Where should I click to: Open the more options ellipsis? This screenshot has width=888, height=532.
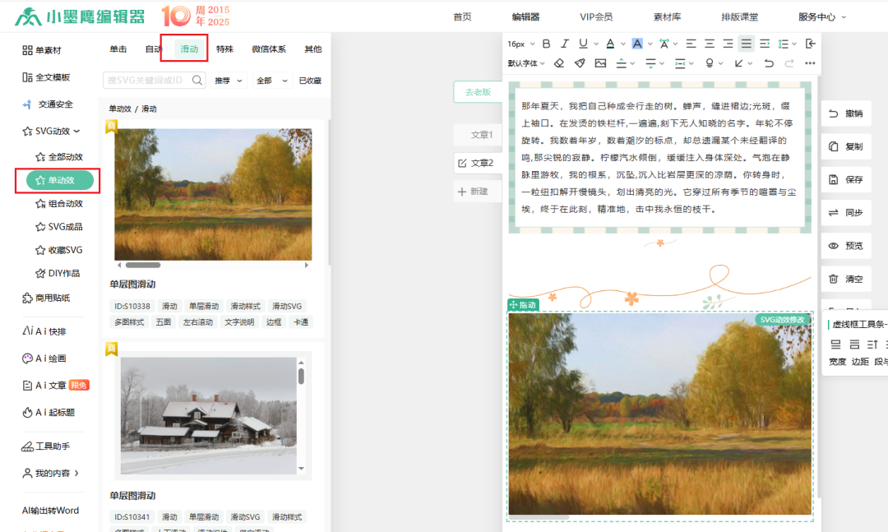[810, 62]
